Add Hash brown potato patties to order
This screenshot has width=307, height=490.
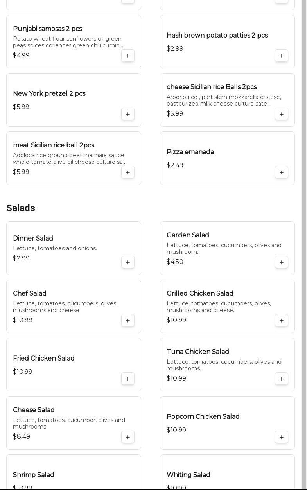tap(282, 56)
